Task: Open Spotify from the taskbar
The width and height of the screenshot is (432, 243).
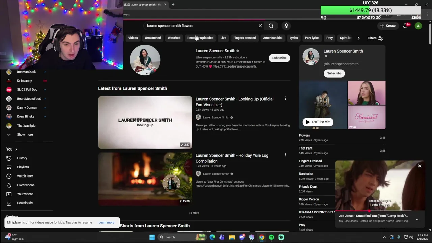Action: pyautogui.click(x=271, y=237)
